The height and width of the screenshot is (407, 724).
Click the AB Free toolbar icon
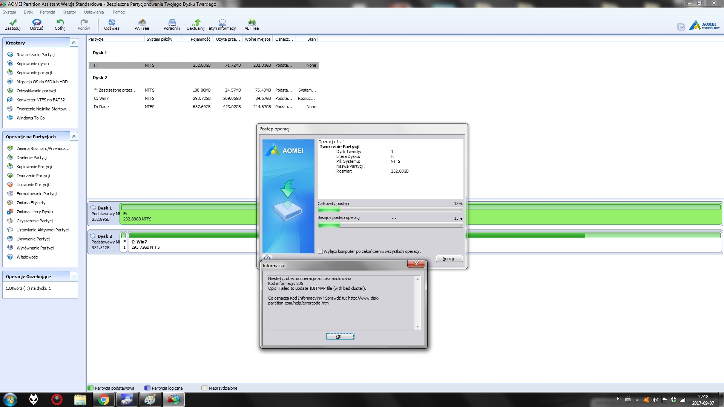click(x=252, y=24)
